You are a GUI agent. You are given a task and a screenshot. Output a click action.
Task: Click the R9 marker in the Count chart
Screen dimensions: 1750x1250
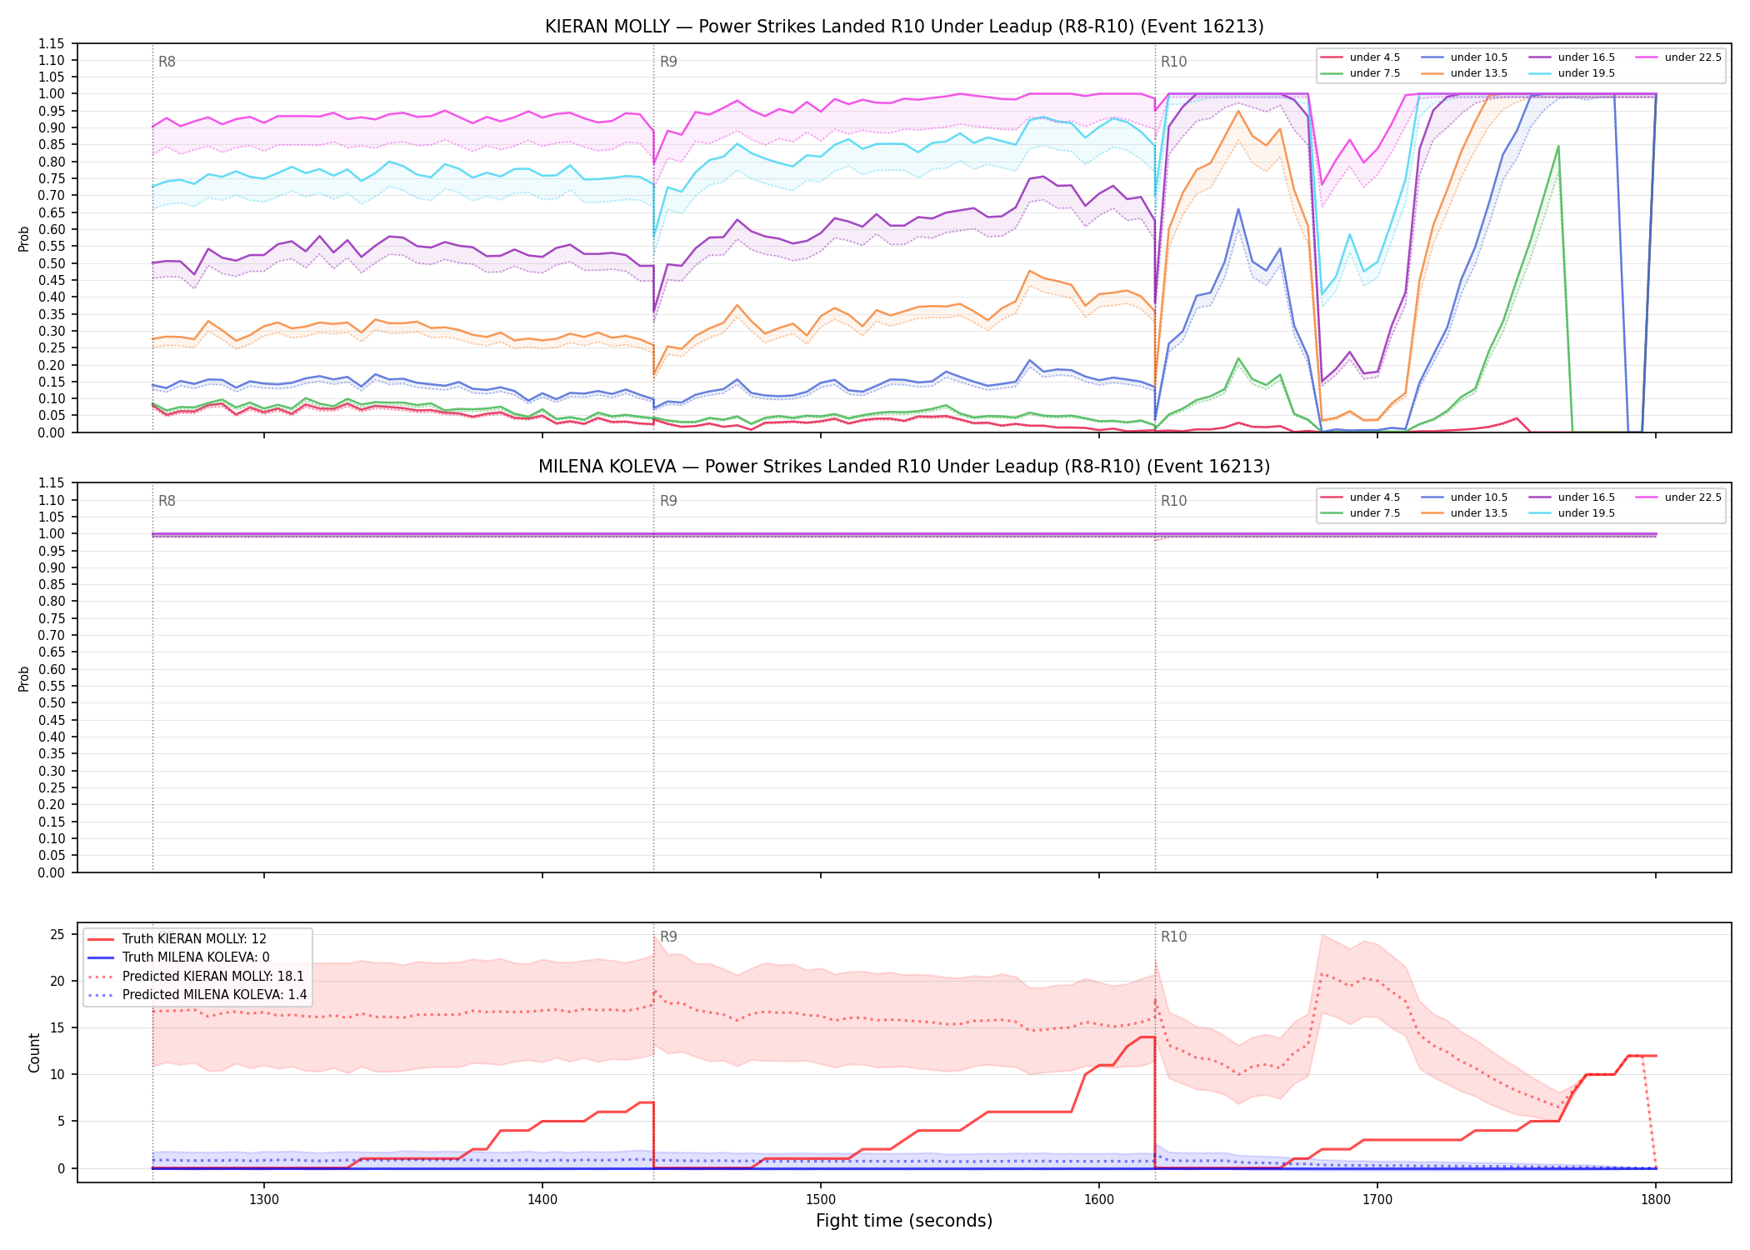pos(668,937)
